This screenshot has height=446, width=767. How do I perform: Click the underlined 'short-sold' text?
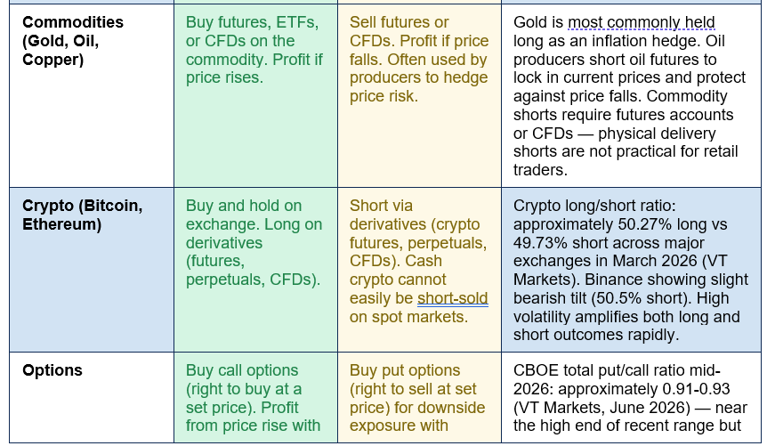tap(453, 298)
